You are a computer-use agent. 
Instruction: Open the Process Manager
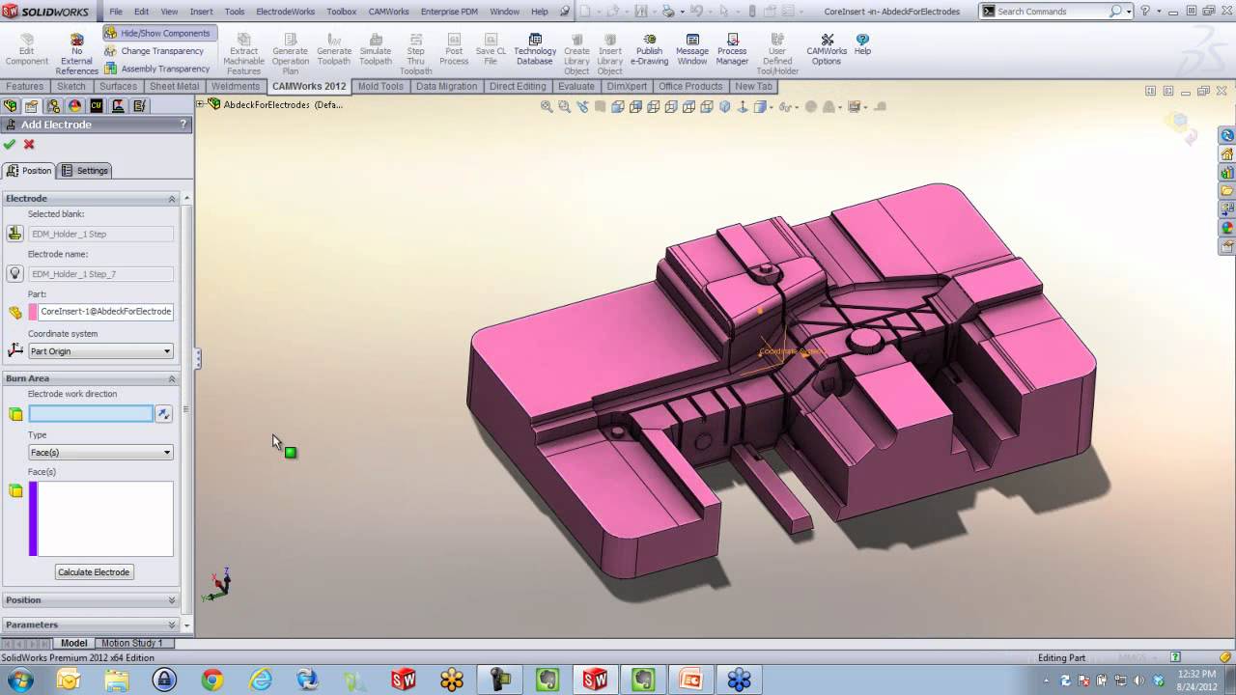pos(732,50)
